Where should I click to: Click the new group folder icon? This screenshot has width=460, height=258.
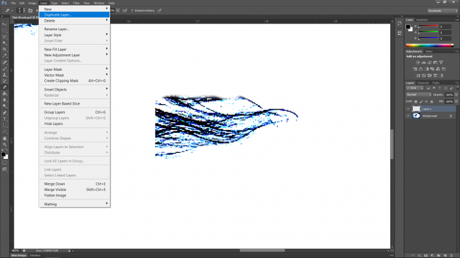tap(439, 256)
